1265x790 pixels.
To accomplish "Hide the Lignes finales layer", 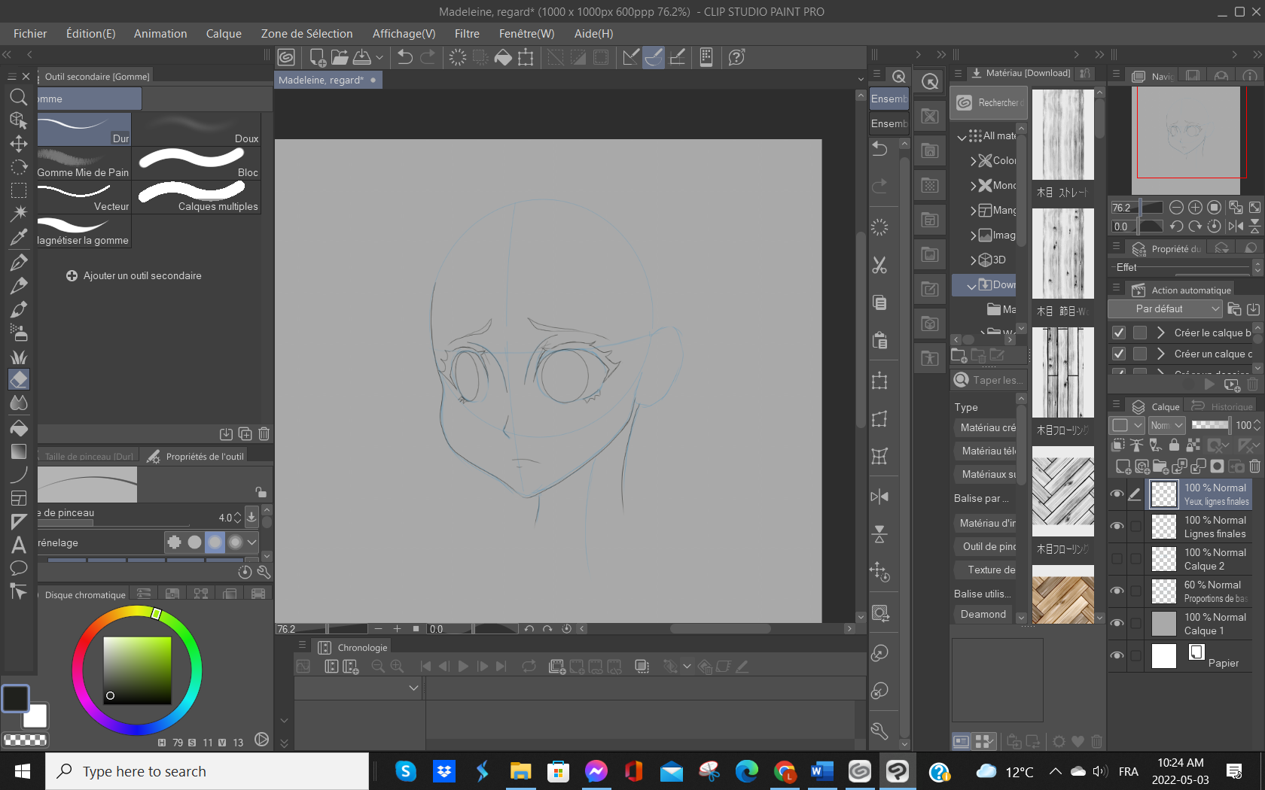I will coord(1117,527).
